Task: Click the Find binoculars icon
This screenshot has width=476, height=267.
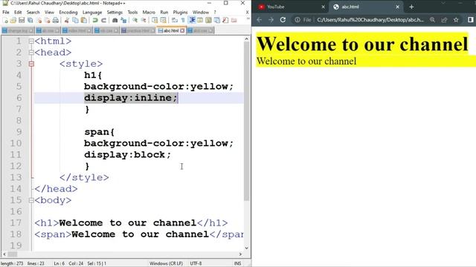Action: point(115,20)
